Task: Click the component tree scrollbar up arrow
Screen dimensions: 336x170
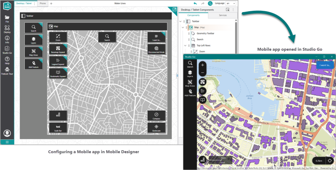Action: pos(236,20)
